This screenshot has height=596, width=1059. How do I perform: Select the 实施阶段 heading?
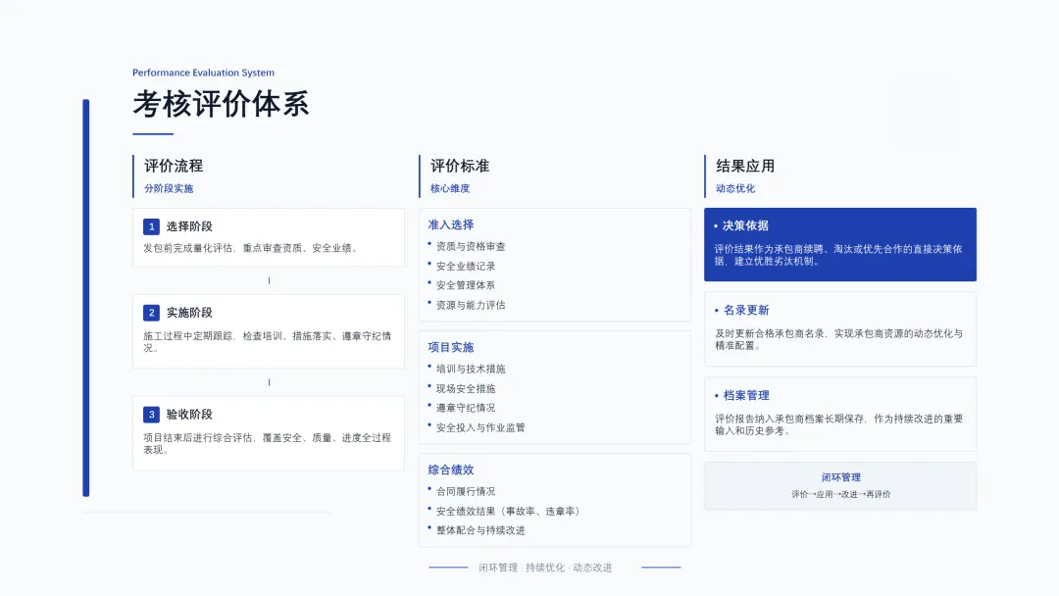[x=189, y=313]
